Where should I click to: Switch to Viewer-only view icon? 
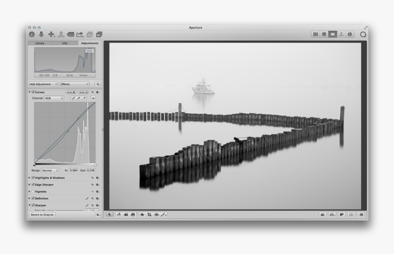333,34
